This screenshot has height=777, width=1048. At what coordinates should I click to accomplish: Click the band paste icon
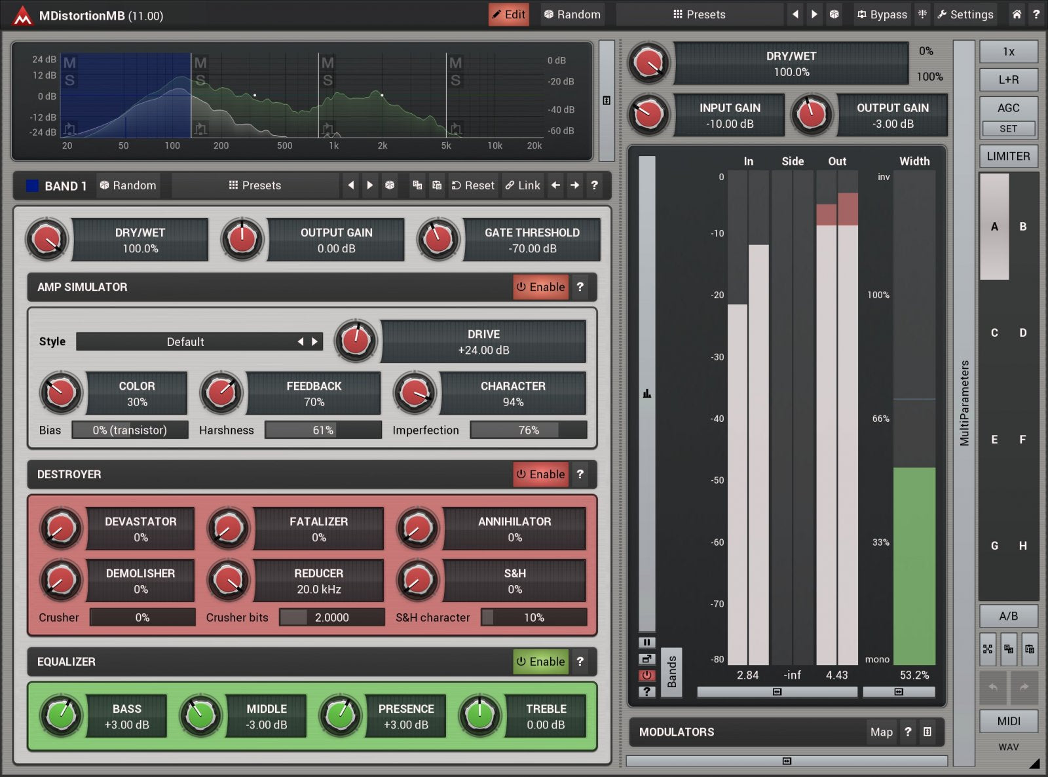(x=437, y=185)
